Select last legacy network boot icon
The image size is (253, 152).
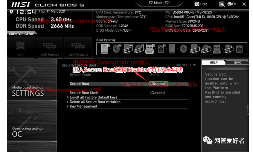[x=239, y=49]
